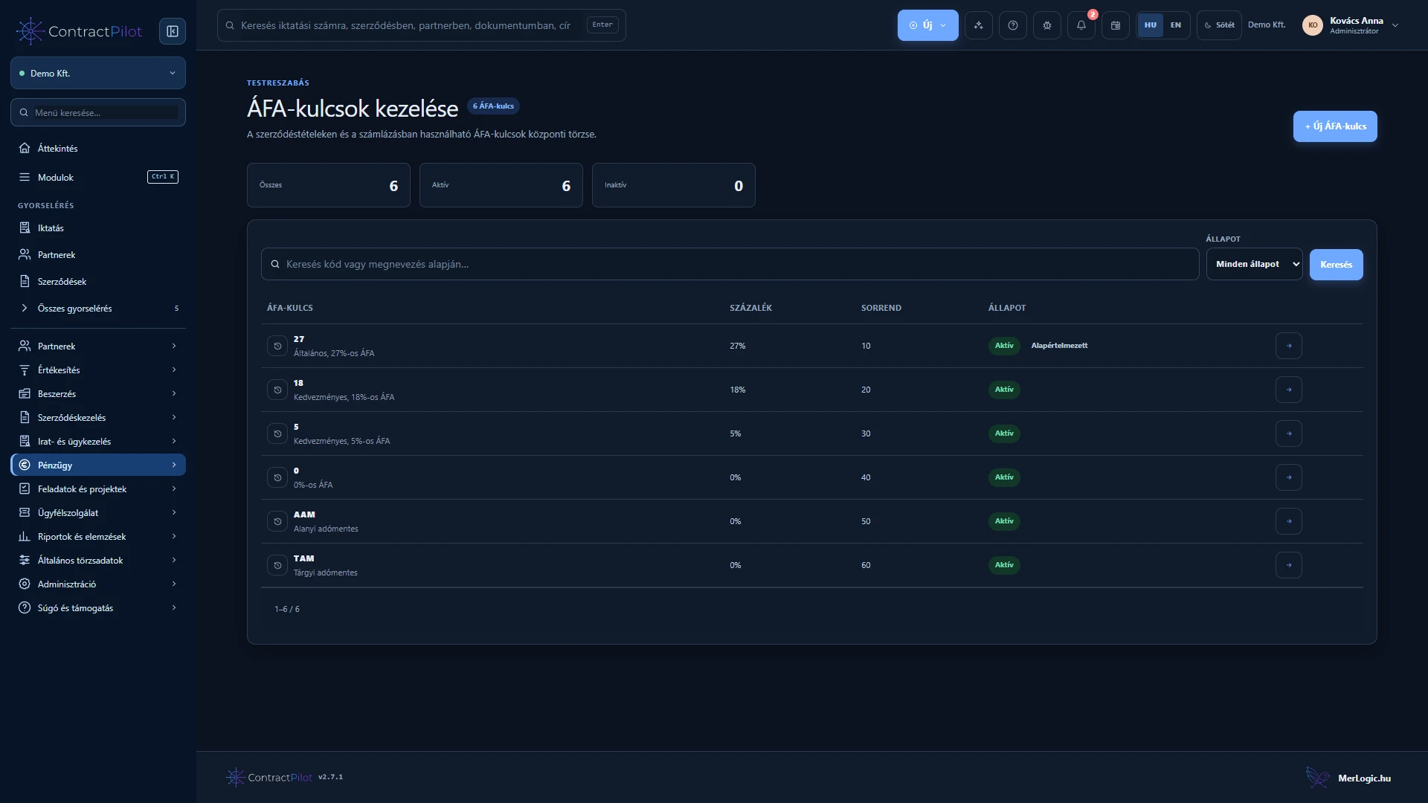Open Áttekintés in the sidebar
The width and height of the screenshot is (1428, 803).
(x=98, y=148)
